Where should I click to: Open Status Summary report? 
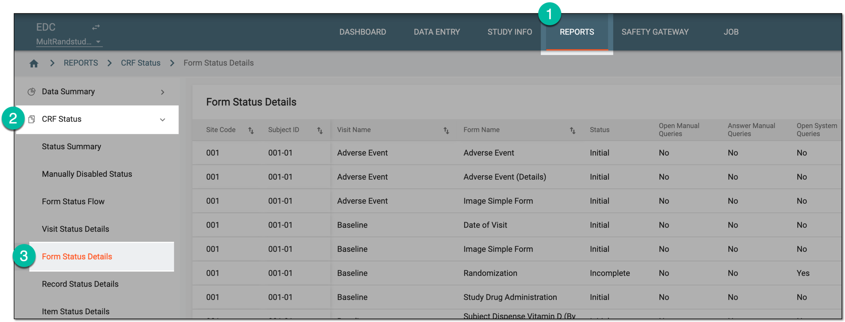[71, 147]
